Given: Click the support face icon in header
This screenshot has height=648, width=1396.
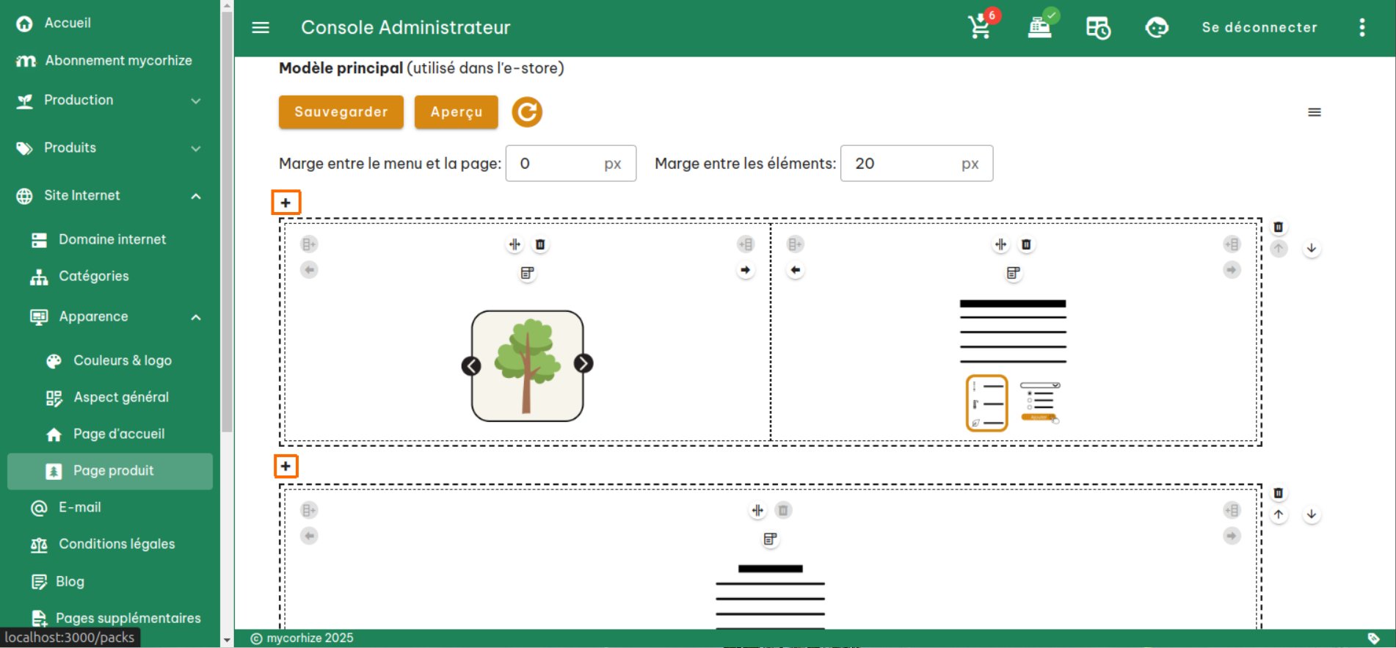Looking at the screenshot, I should tap(1157, 28).
